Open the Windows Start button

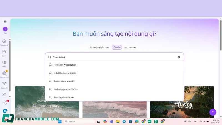tap(60, 122)
